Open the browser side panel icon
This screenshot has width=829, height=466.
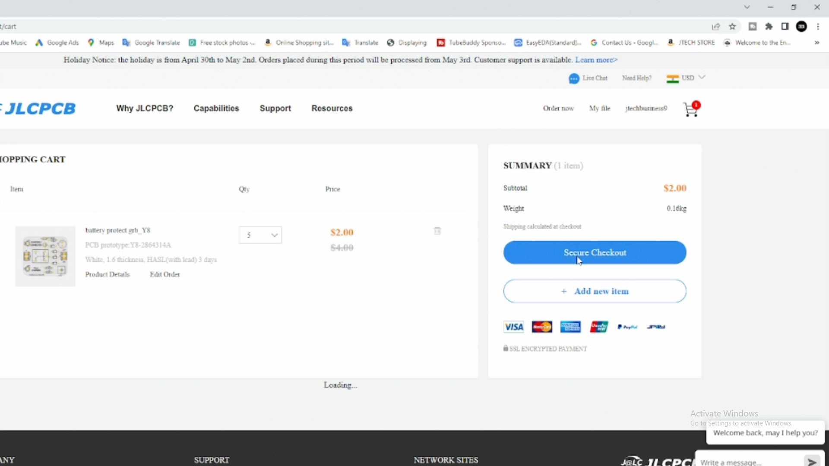tap(785, 27)
